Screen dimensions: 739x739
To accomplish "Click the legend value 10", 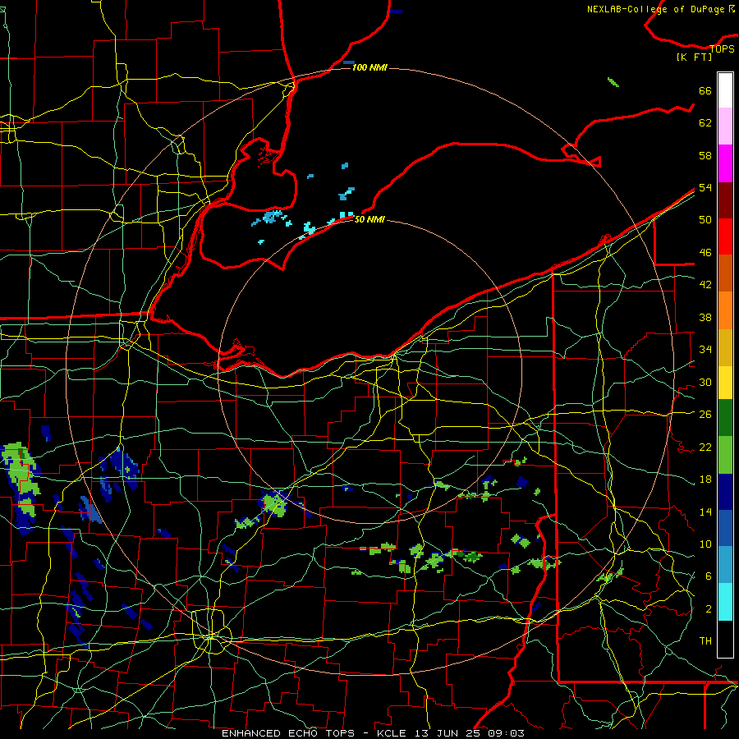I will [x=705, y=544].
